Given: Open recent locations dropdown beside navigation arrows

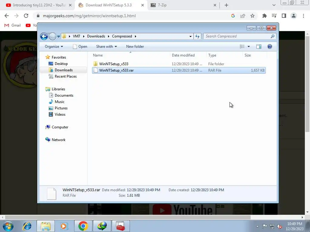Looking at the screenshot, I should 58,37.
